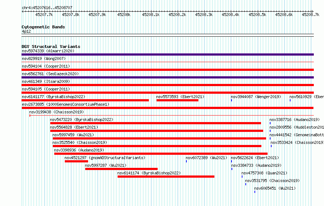Click nsv5473220 (ByrskaBishop2022) label
The image size is (324, 206).
tap(82, 120)
